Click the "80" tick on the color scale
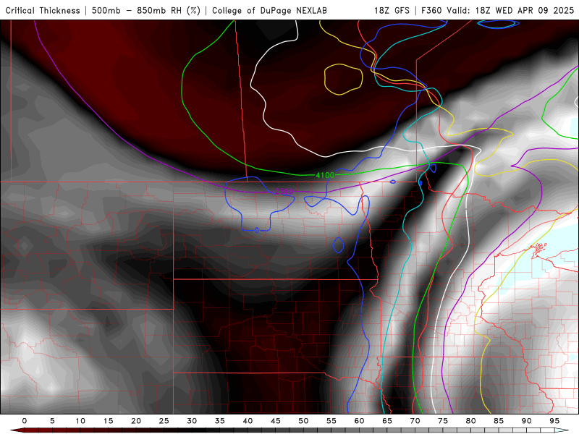Image resolution: width=579 pixels, height=434 pixels. coord(471,421)
